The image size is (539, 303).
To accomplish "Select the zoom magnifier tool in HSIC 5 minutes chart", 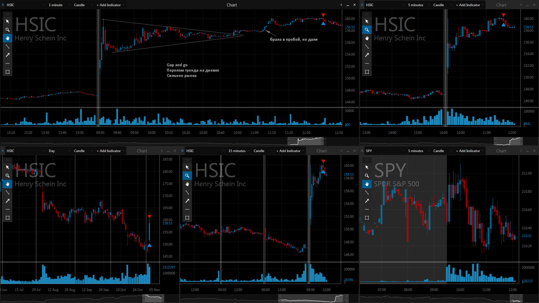I will coord(367,30).
